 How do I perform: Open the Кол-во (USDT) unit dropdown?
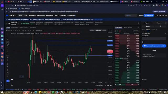(x=145, y=36)
